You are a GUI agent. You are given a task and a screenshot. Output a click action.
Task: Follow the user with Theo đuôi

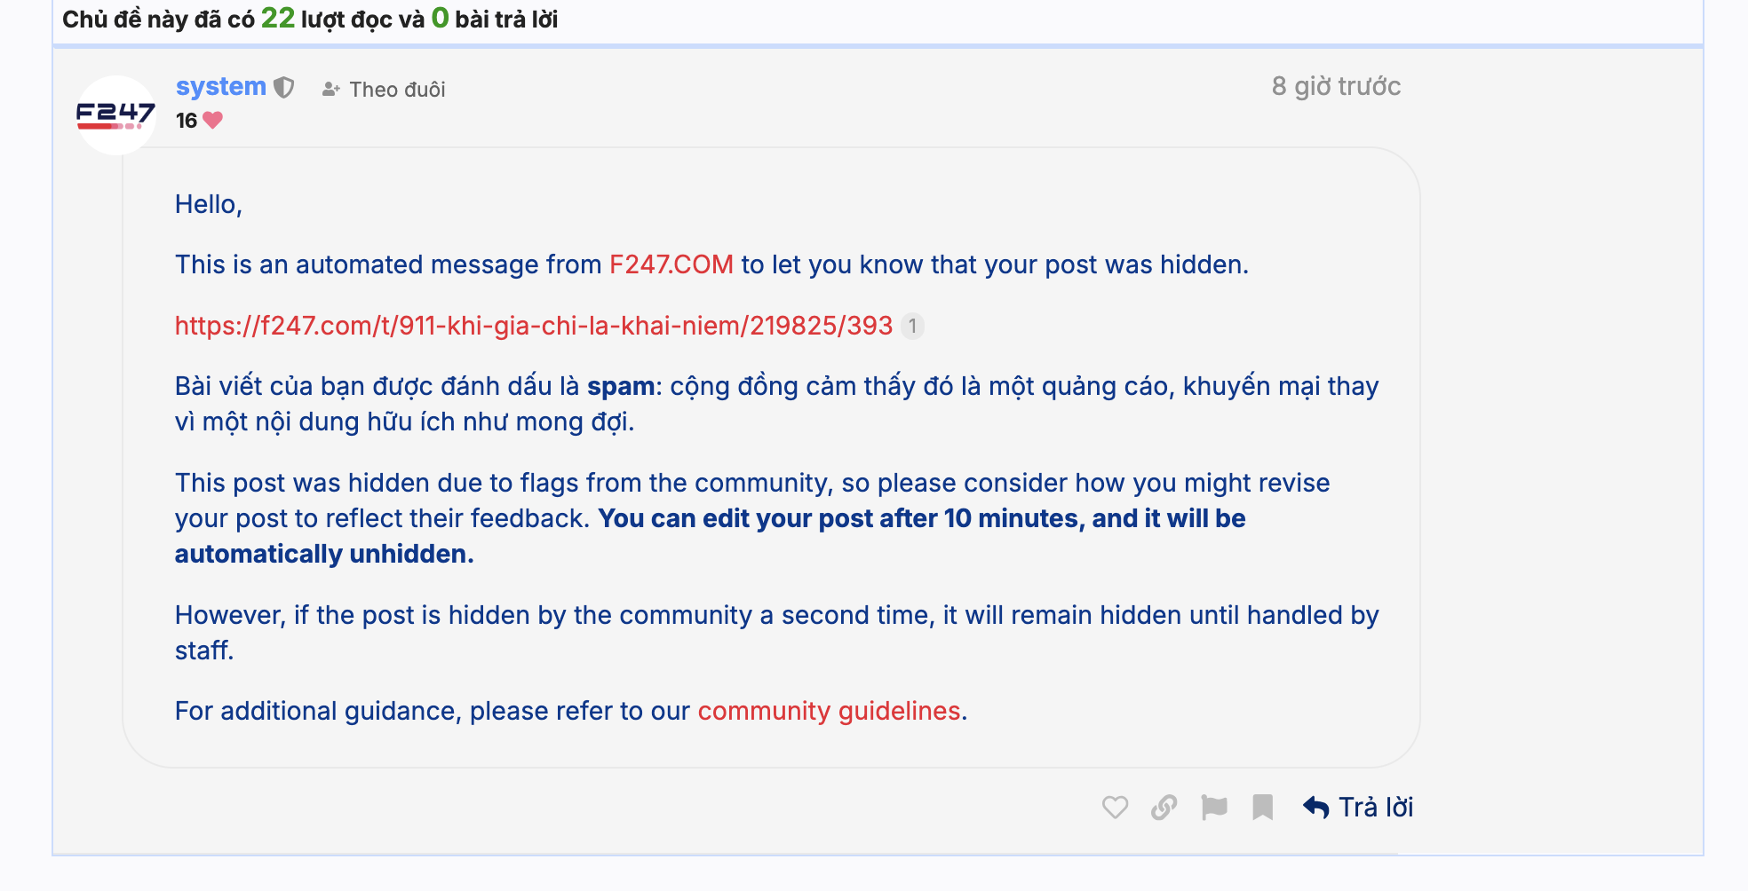coord(384,90)
